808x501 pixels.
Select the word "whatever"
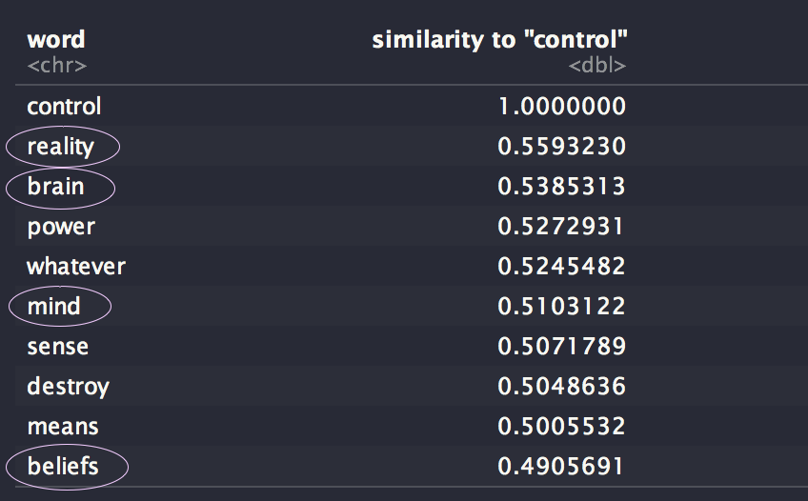pos(76,267)
